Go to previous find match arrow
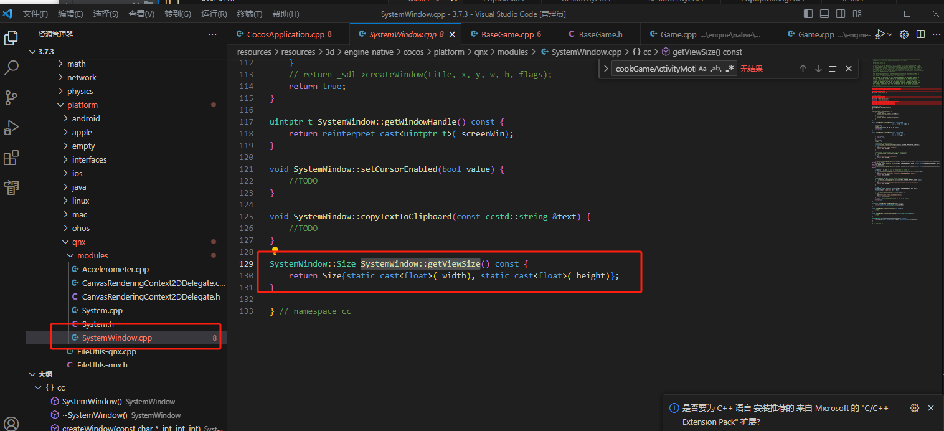 point(803,69)
